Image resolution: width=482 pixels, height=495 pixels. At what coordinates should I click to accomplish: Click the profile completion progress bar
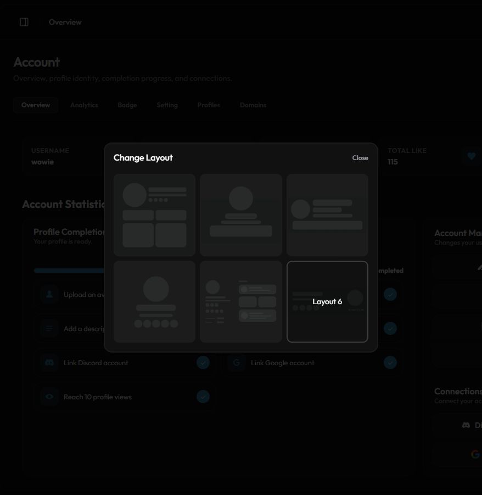[69, 271]
